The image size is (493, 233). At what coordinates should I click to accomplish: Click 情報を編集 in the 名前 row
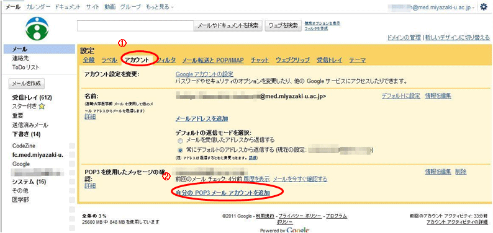[438, 96]
